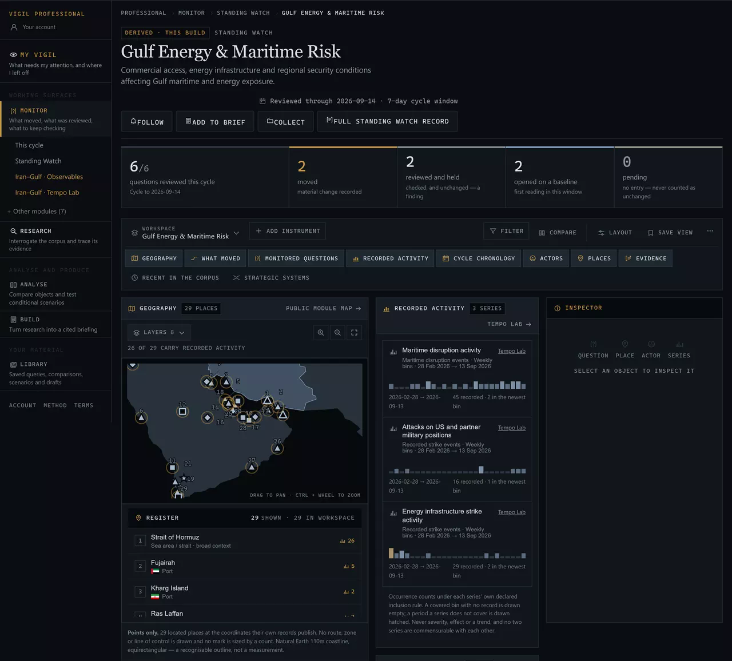Open the Tempo Lab header link
The width and height of the screenshot is (732, 661).
coord(510,324)
